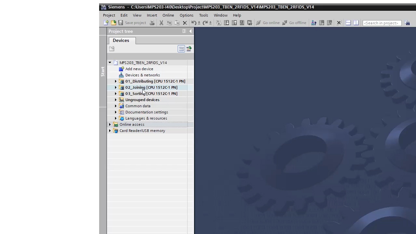Switch to the Devices tab

121,40
